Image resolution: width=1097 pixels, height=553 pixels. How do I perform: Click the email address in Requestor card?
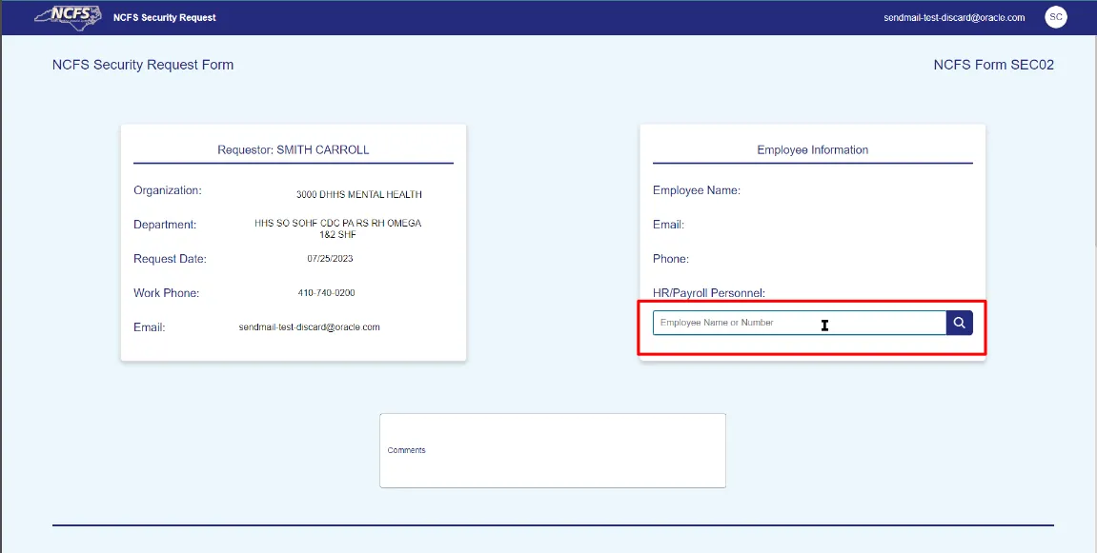(309, 327)
